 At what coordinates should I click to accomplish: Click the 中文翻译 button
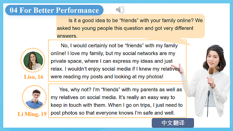coord(173,123)
